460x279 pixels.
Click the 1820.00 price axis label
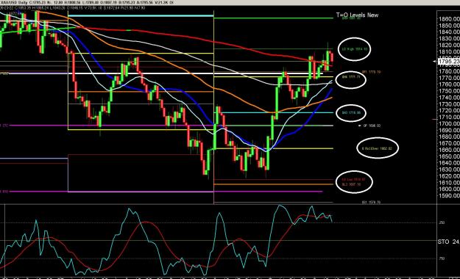[449, 45]
